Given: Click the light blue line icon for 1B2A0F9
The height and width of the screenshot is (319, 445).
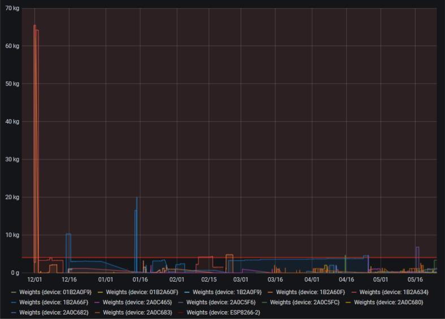Looking at the screenshot, I should [x=187, y=292].
